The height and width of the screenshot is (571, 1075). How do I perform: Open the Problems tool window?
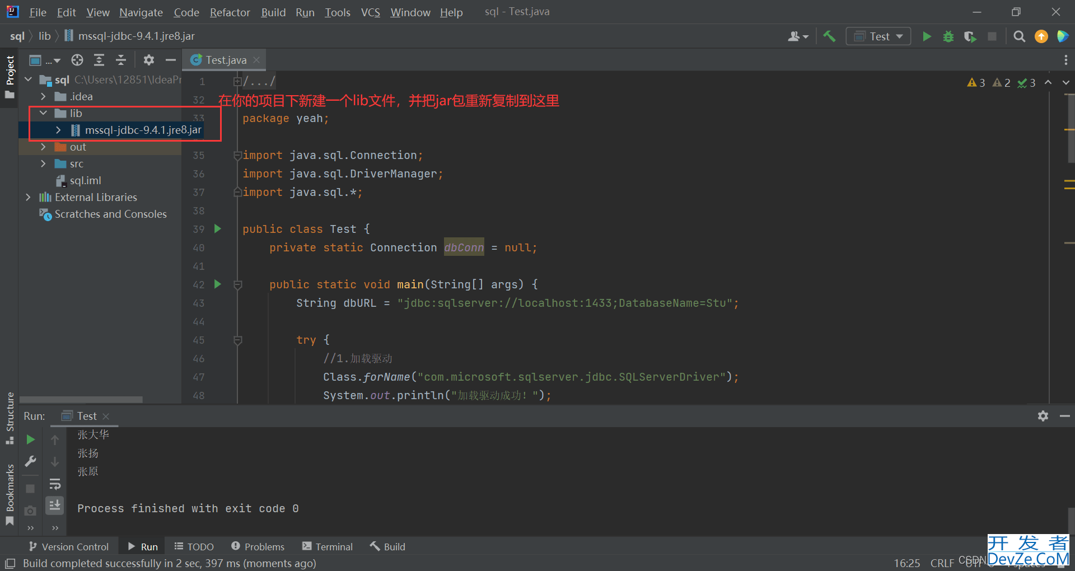258,546
